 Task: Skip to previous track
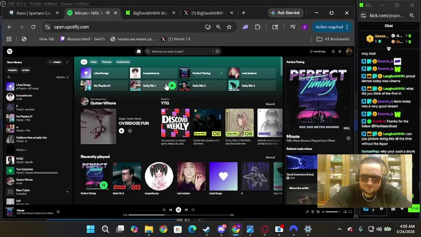pos(171,210)
